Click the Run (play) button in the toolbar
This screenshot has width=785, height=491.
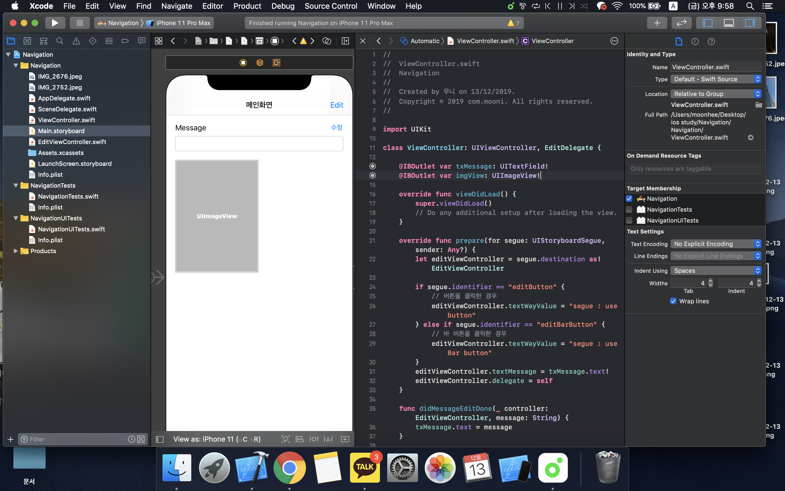point(55,23)
